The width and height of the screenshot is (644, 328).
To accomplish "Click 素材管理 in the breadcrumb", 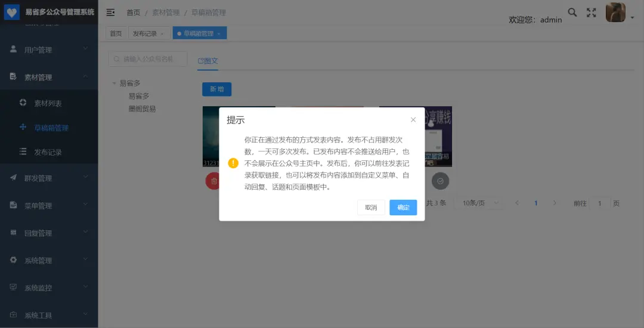I will tap(166, 13).
